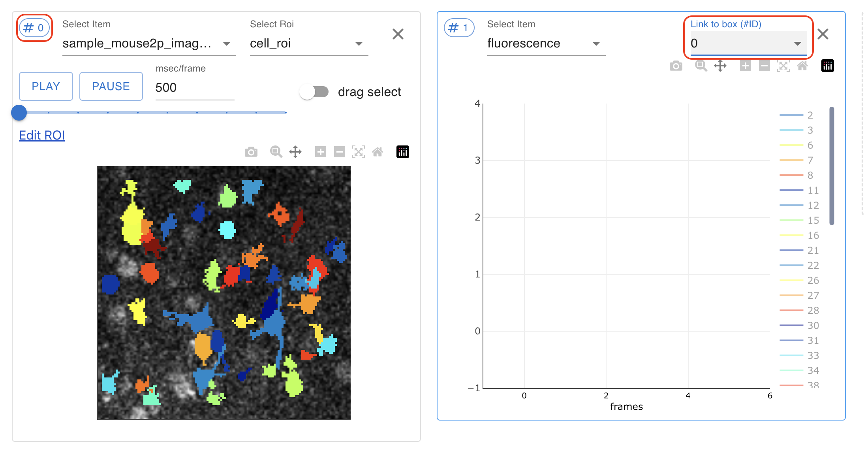
Task: Click Plotly logo in fluorescence toolbar
Action: click(828, 66)
